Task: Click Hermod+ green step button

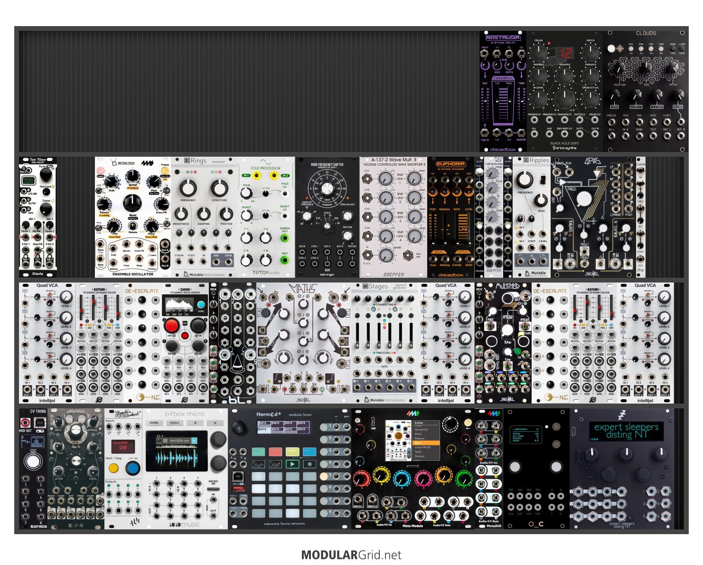Action: pos(258,452)
